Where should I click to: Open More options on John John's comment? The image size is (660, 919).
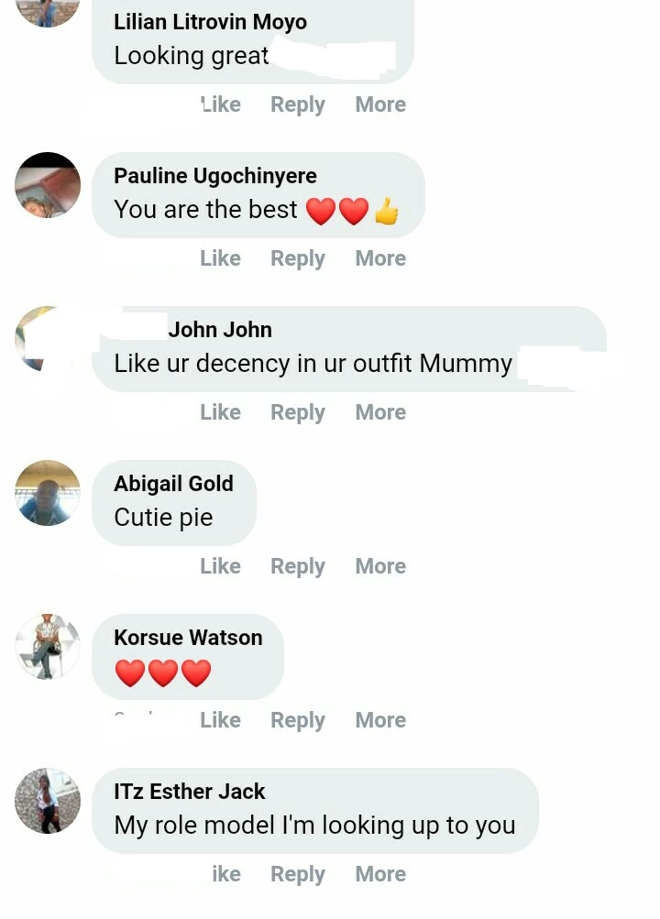tap(380, 412)
